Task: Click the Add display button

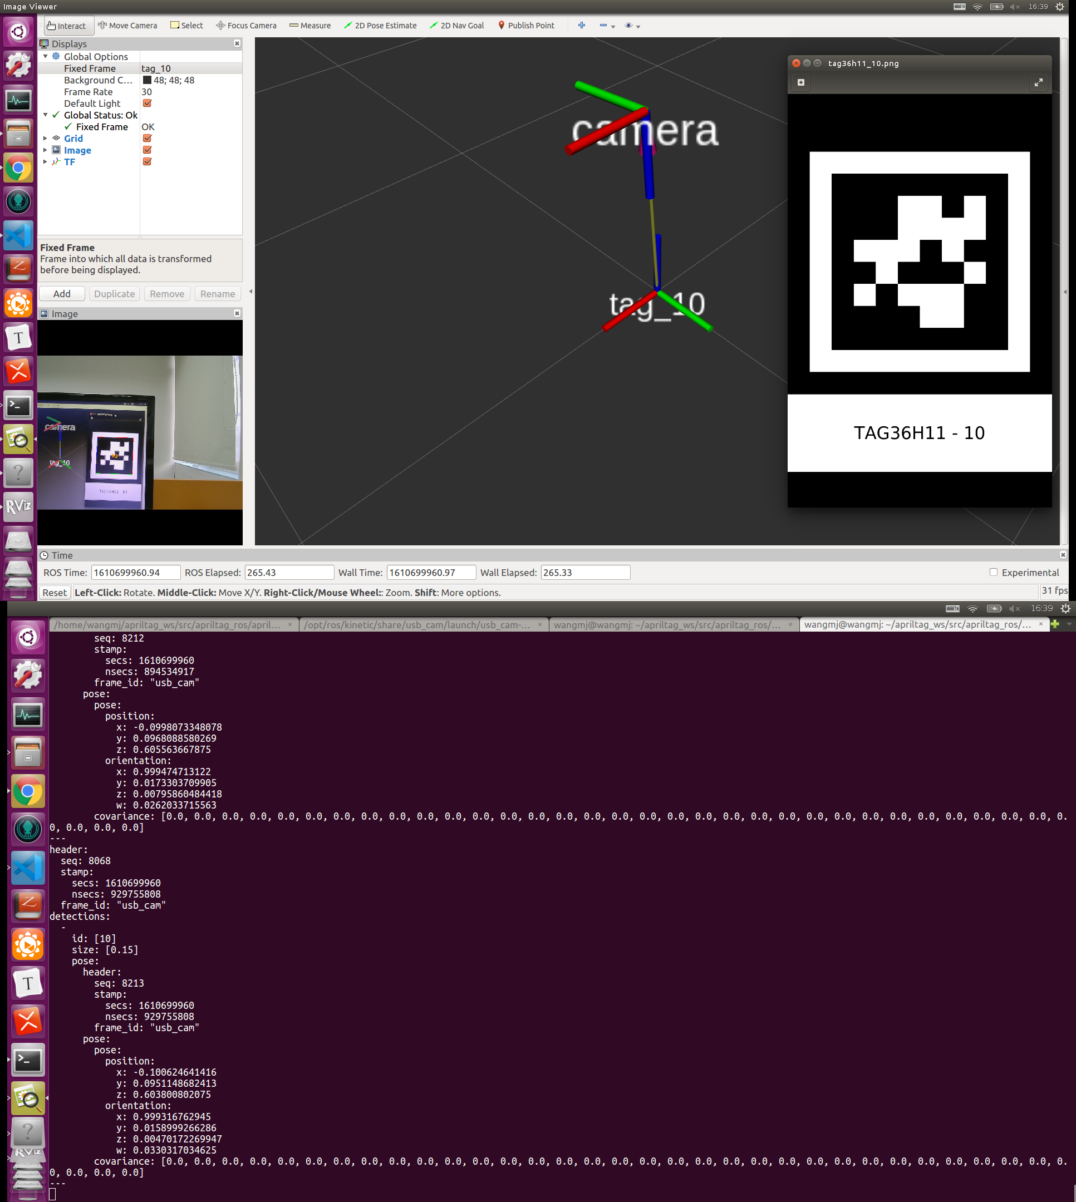Action: 61,294
